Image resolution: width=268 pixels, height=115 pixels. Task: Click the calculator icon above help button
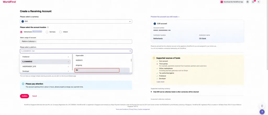262,106
